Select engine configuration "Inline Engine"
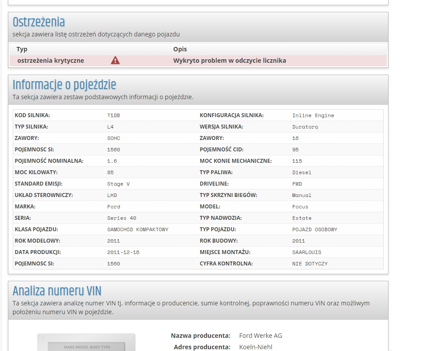 (x=313, y=115)
